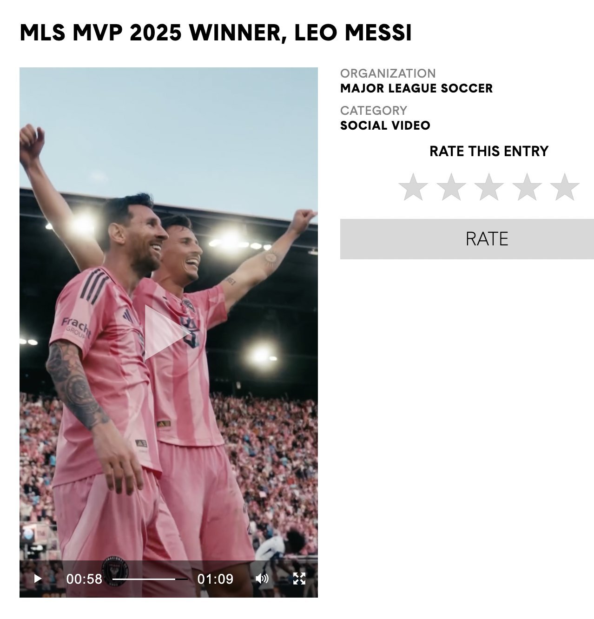Give the entry a five-star rating
The height and width of the screenshot is (619, 594).
(565, 187)
